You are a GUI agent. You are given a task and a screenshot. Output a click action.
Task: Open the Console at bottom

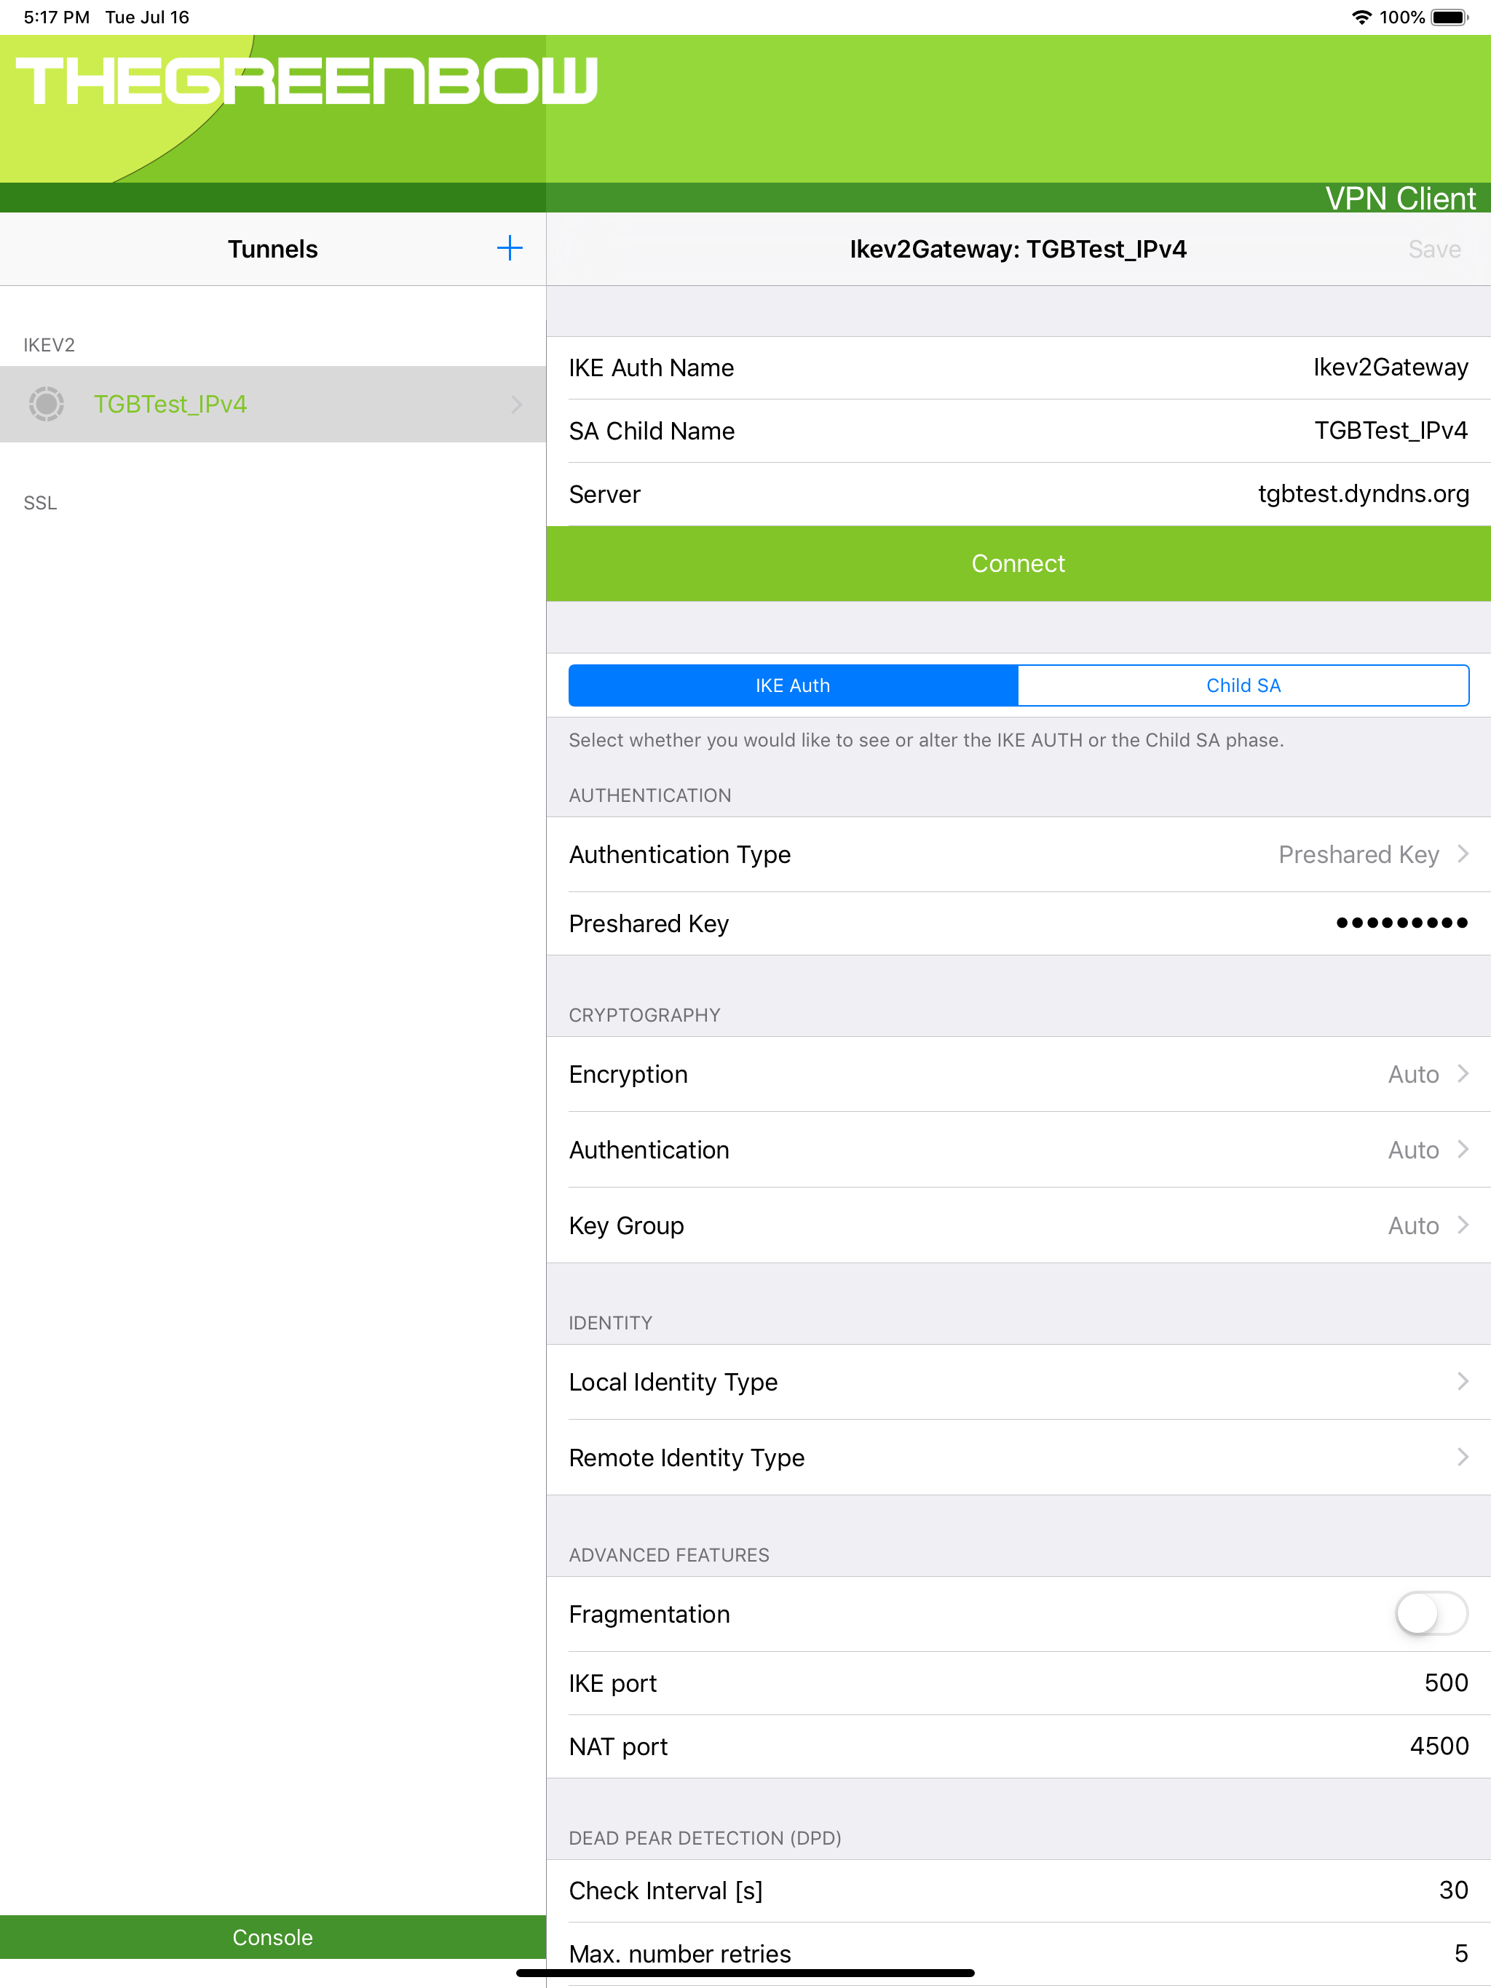tap(272, 1937)
